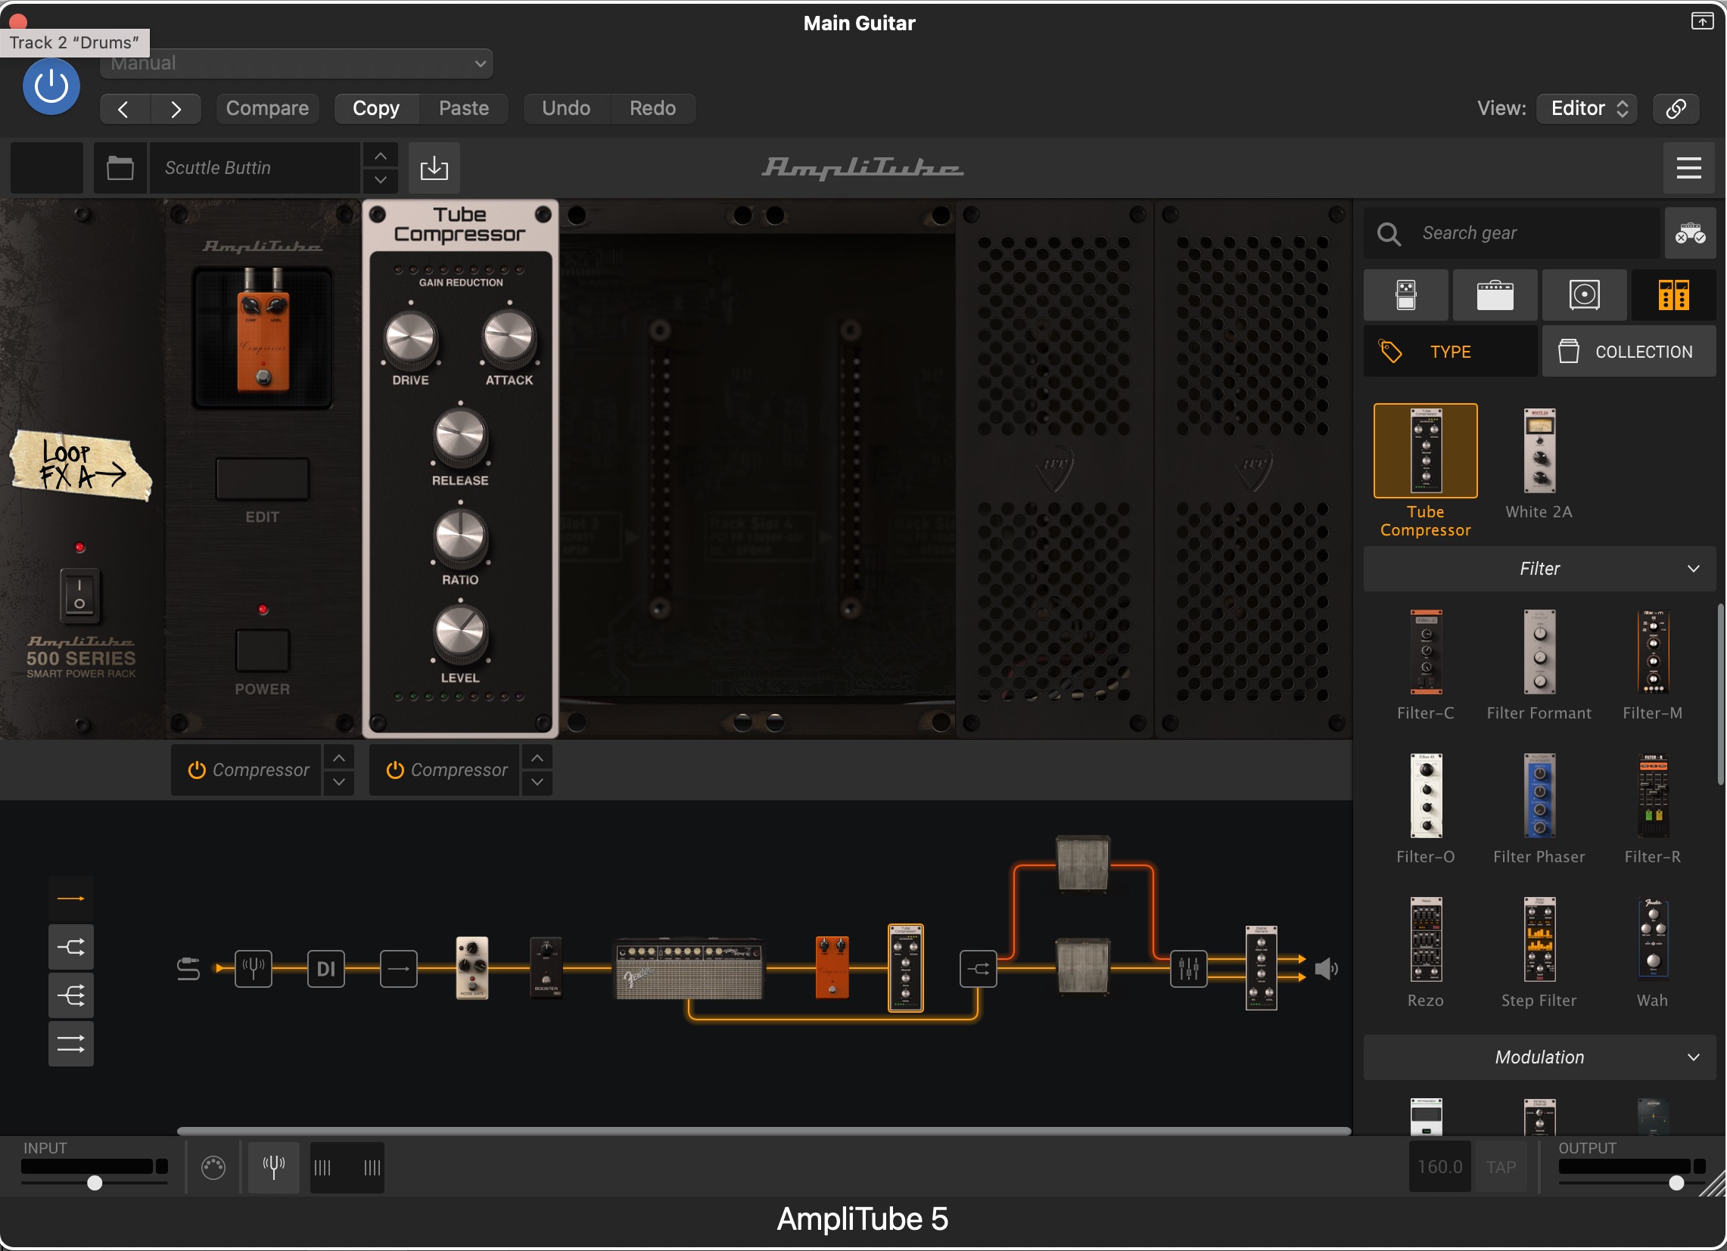Collapse the Modulation gear section
Screen dimensions: 1727x1251
[x=1539, y=1057]
